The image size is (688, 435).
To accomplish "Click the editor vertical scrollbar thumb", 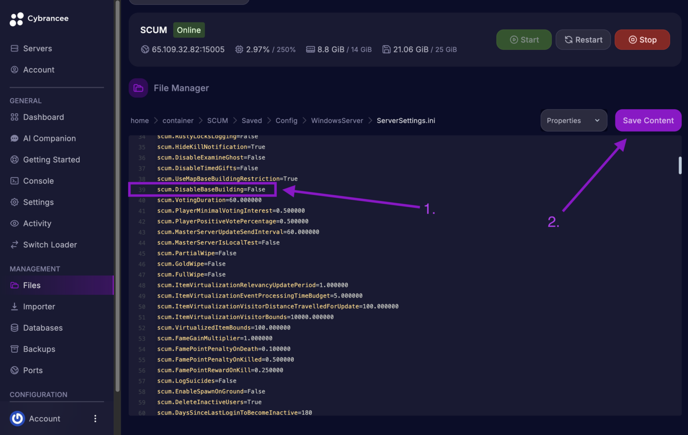I will tap(680, 165).
